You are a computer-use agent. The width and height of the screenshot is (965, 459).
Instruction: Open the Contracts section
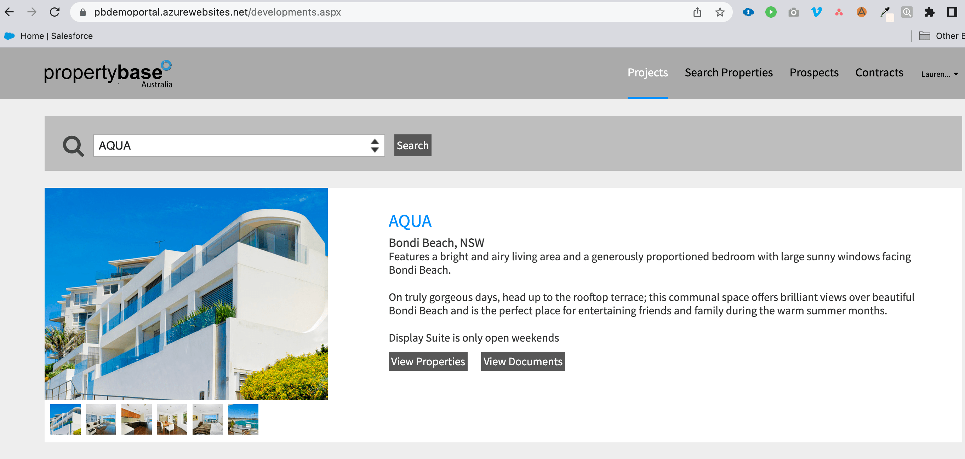879,73
